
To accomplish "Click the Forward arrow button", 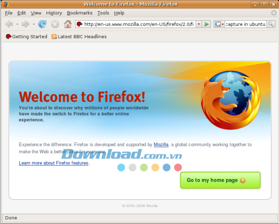I will 26,24.
